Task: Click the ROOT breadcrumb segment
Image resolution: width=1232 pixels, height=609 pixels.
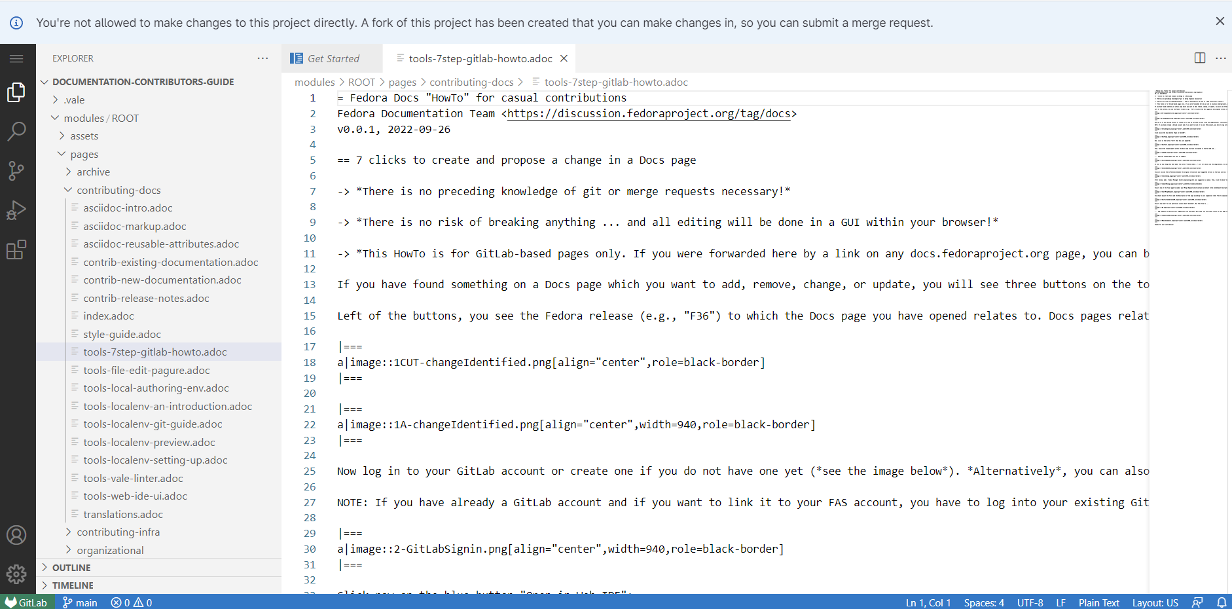Action: coord(361,82)
